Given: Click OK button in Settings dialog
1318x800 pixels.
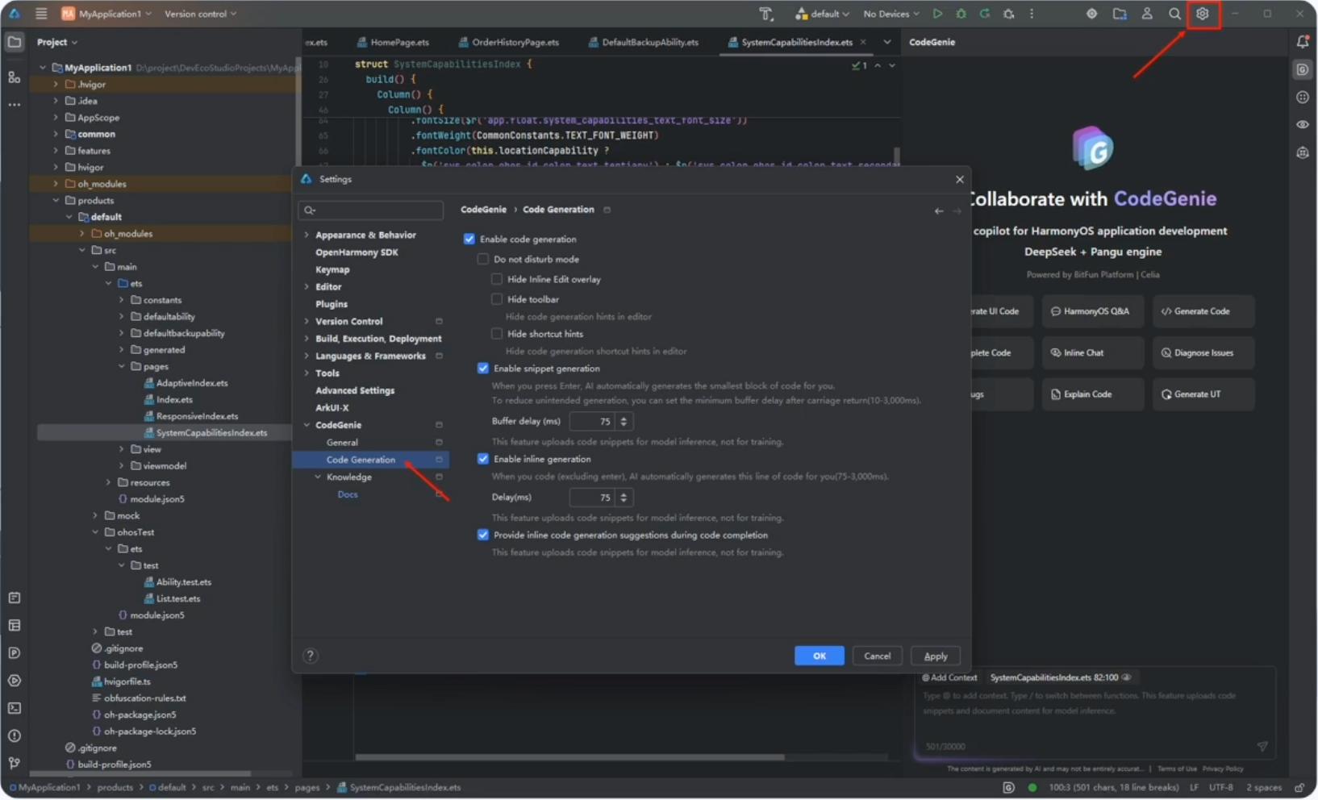Looking at the screenshot, I should click(x=819, y=656).
